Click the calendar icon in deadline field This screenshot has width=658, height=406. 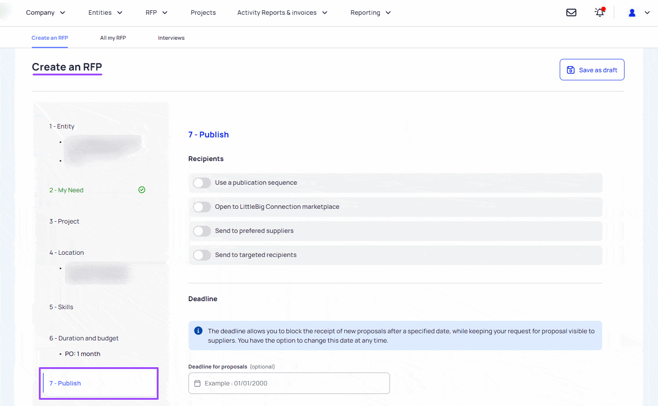(x=197, y=383)
